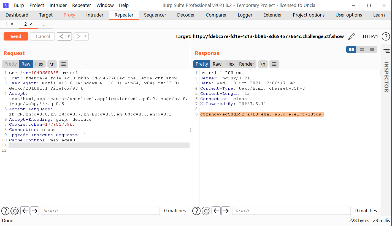The height and width of the screenshot is (226, 392).
Task: Open search settings gear under the Request pane
Action: click(15, 211)
